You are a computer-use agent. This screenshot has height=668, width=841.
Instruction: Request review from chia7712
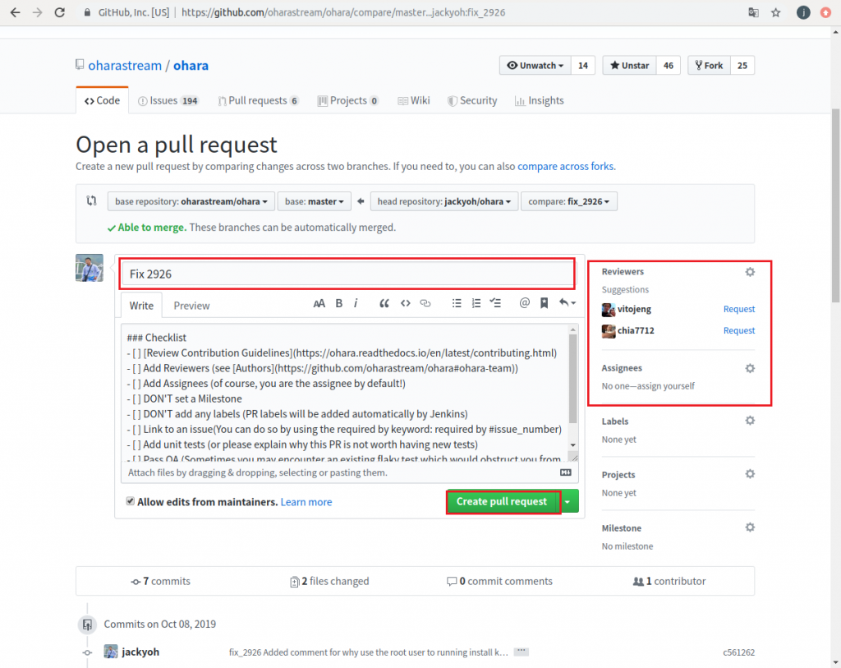(x=738, y=330)
